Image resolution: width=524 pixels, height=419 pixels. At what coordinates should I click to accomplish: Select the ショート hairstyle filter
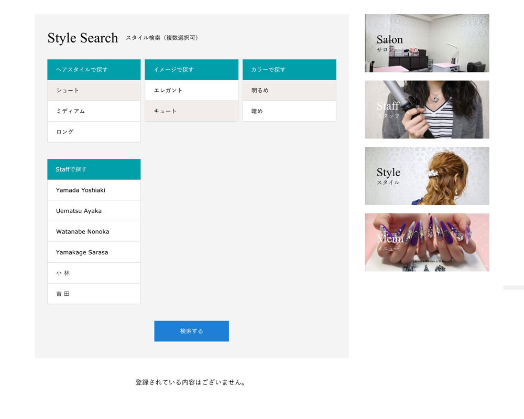coord(93,90)
